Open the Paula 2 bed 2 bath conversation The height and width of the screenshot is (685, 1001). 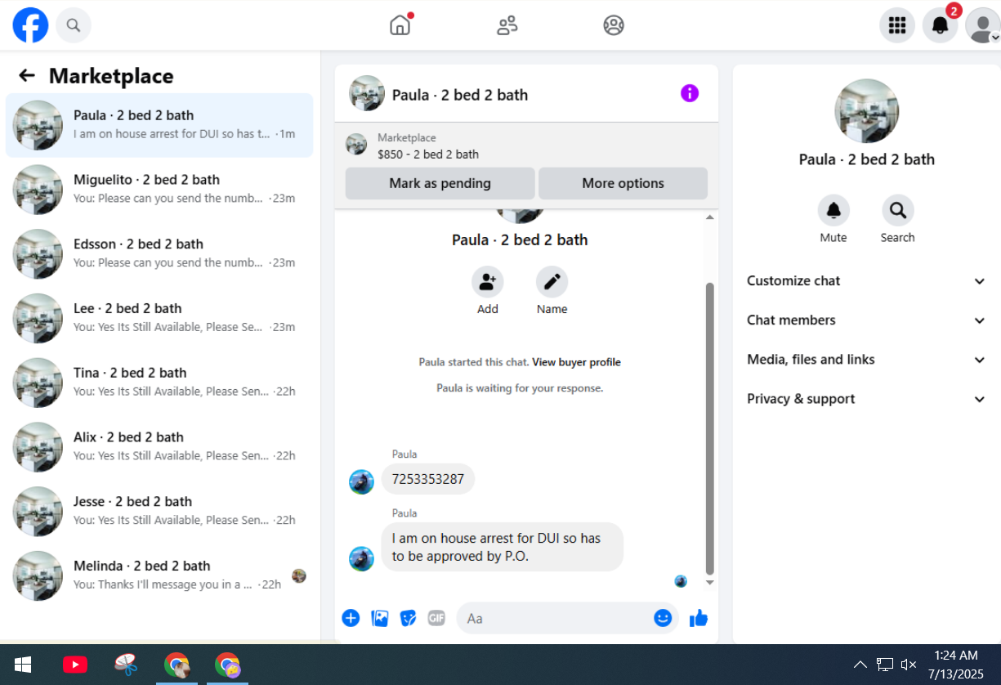(159, 124)
